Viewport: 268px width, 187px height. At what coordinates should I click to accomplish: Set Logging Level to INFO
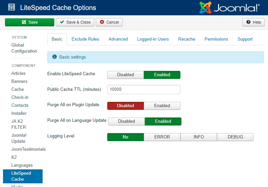tap(199, 137)
